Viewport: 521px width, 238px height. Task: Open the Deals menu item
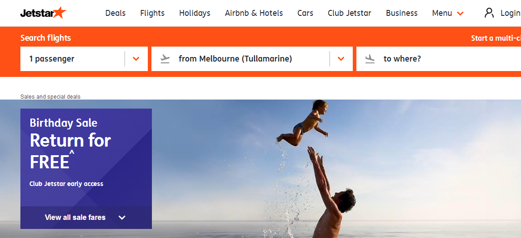[x=115, y=13]
